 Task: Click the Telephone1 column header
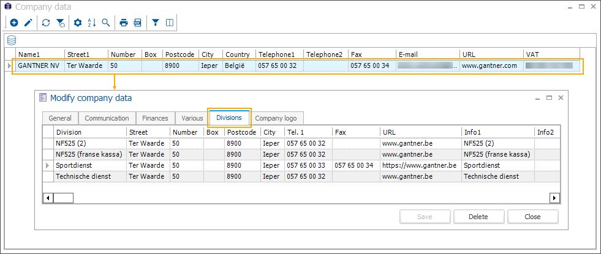tap(279, 54)
